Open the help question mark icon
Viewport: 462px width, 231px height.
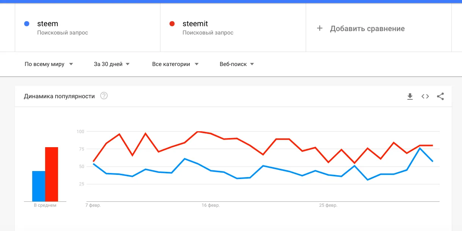104,96
